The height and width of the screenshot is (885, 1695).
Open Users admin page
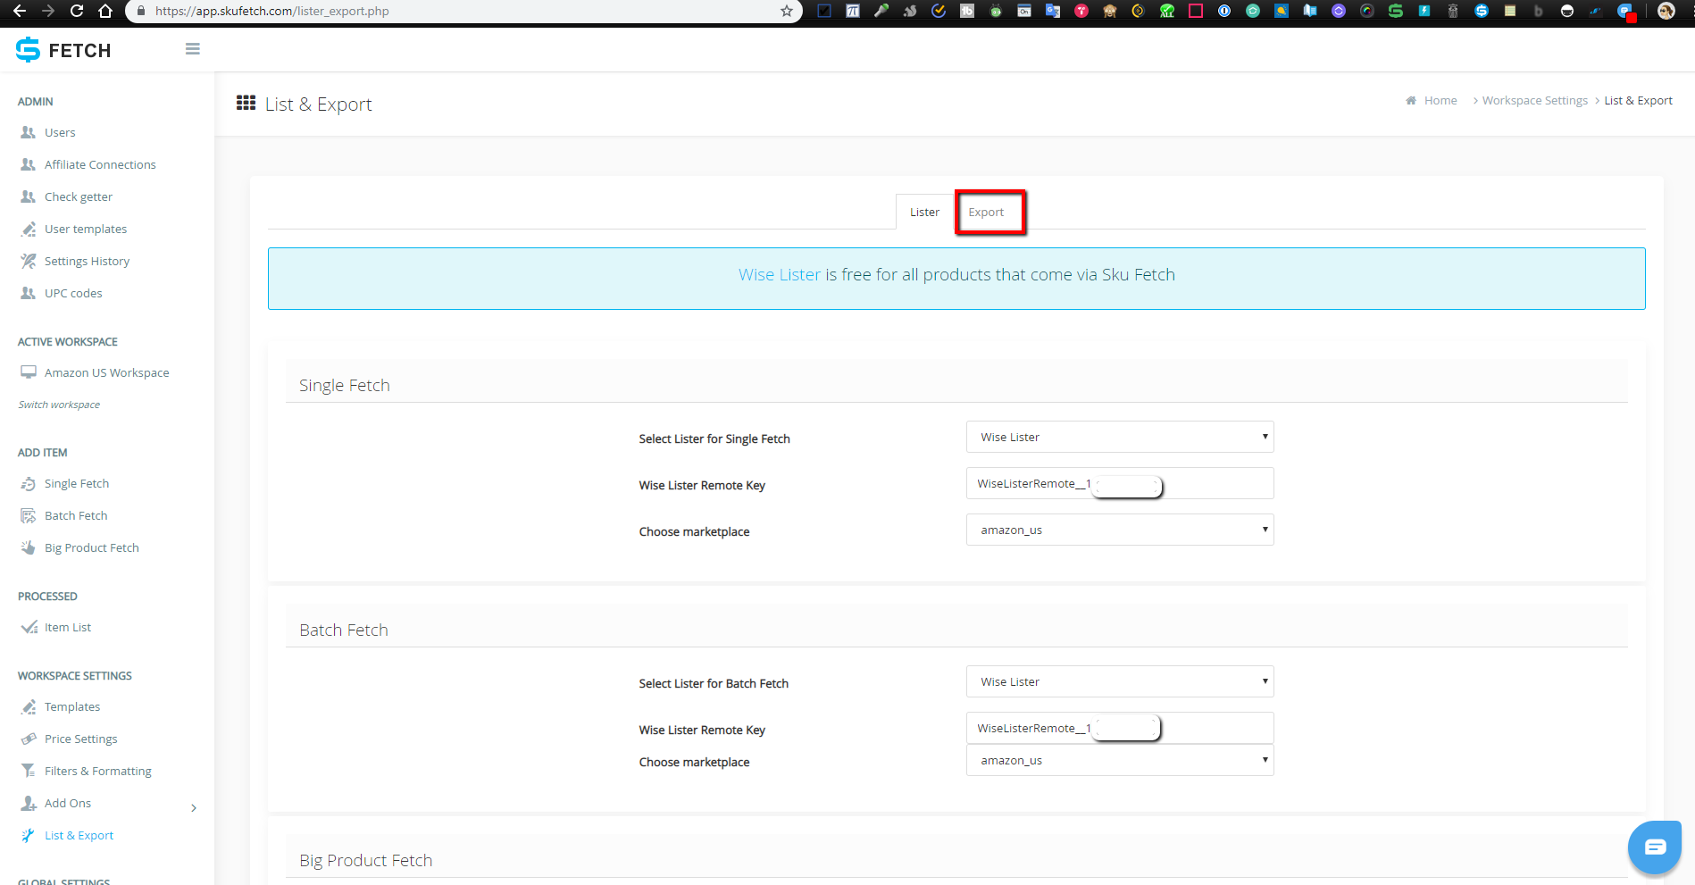60,132
